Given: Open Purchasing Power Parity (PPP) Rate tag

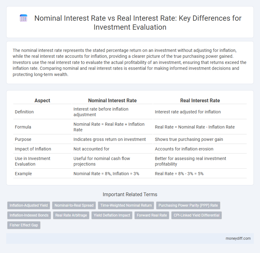Looking at the screenshot, I should coord(188,205).
